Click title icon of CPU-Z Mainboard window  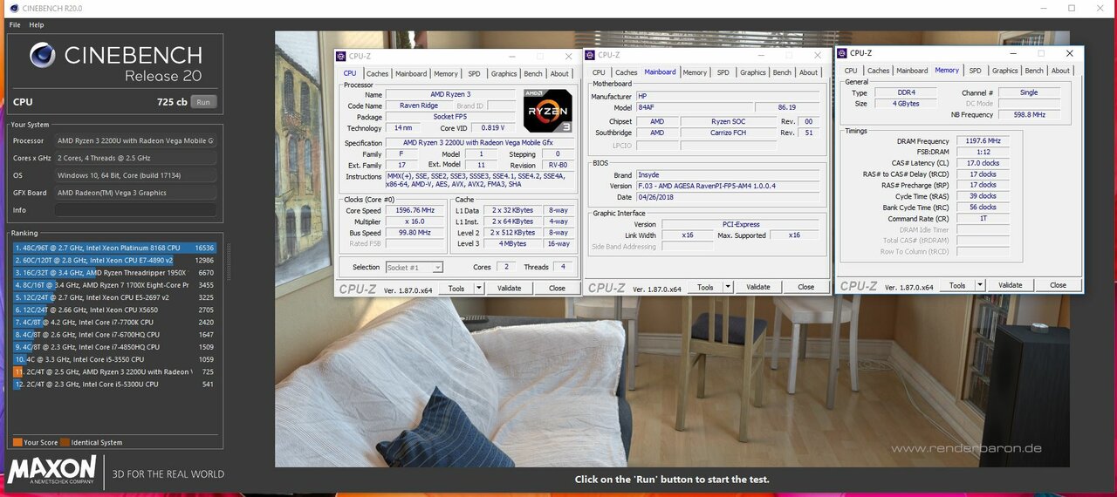pyautogui.click(x=591, y=55)
